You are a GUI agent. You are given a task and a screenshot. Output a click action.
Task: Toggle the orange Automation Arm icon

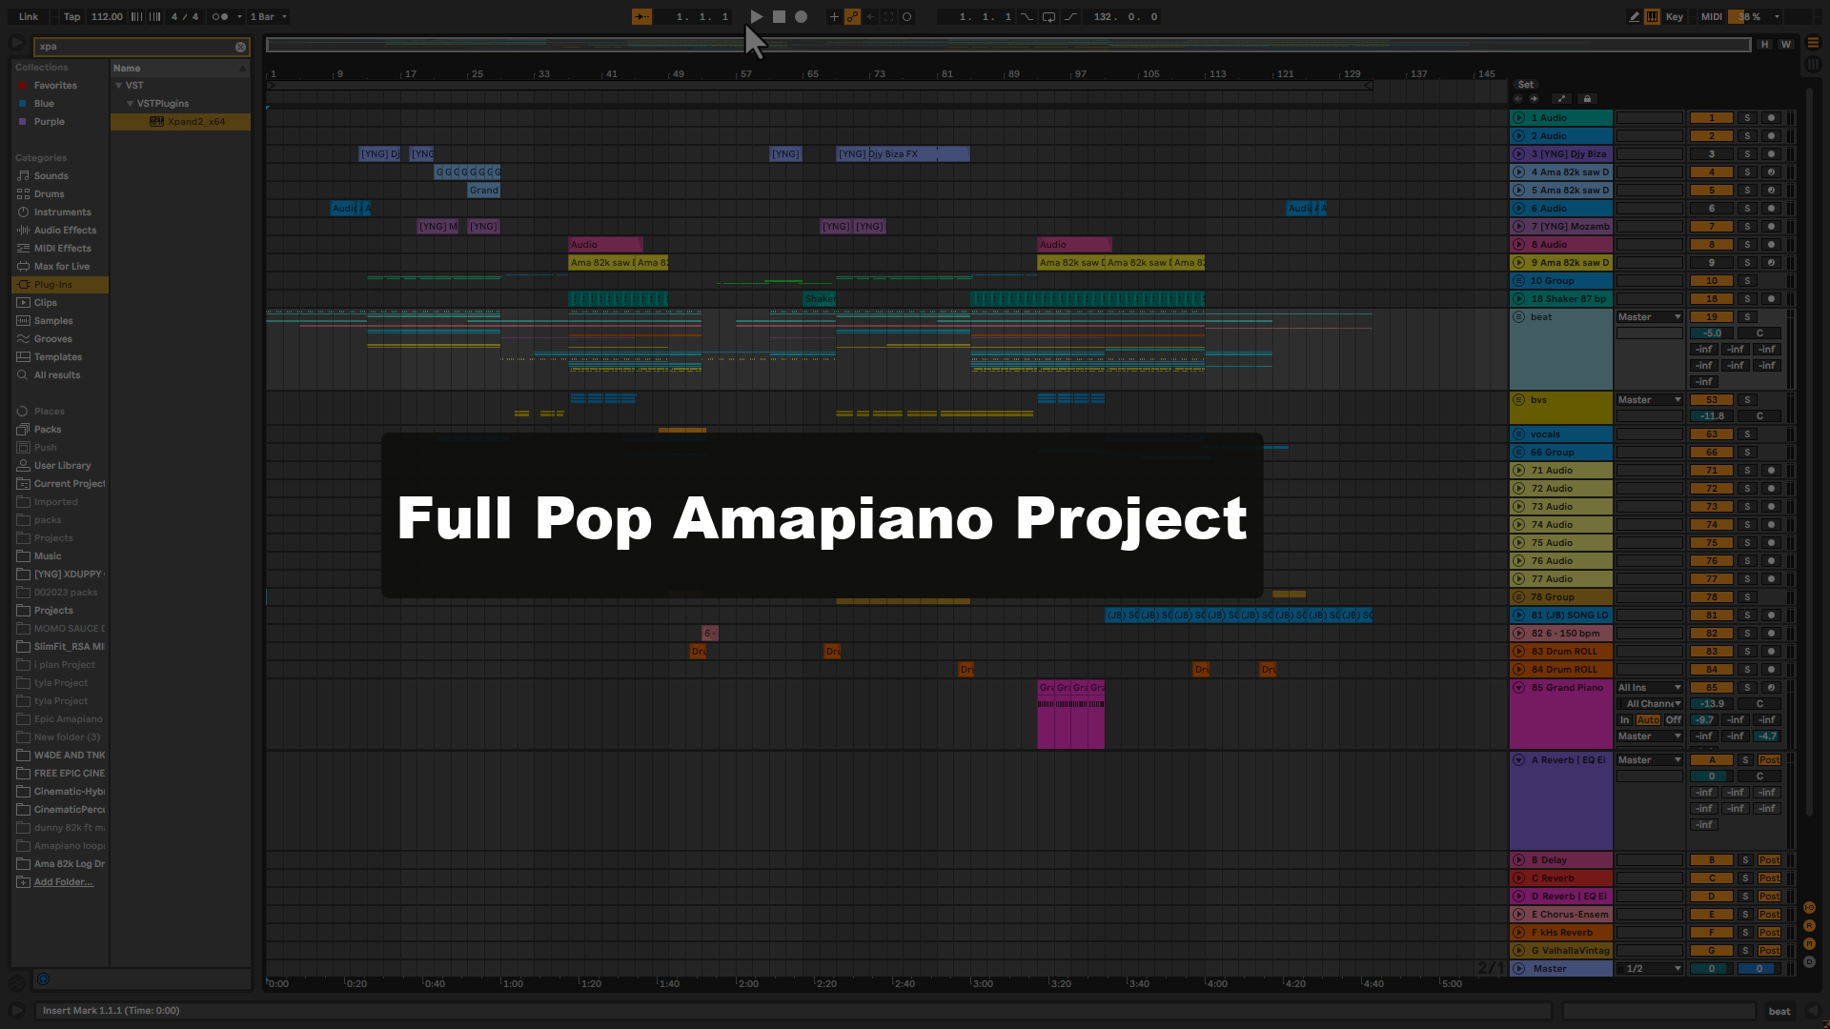pyautogui.click(x=852, y=16)
